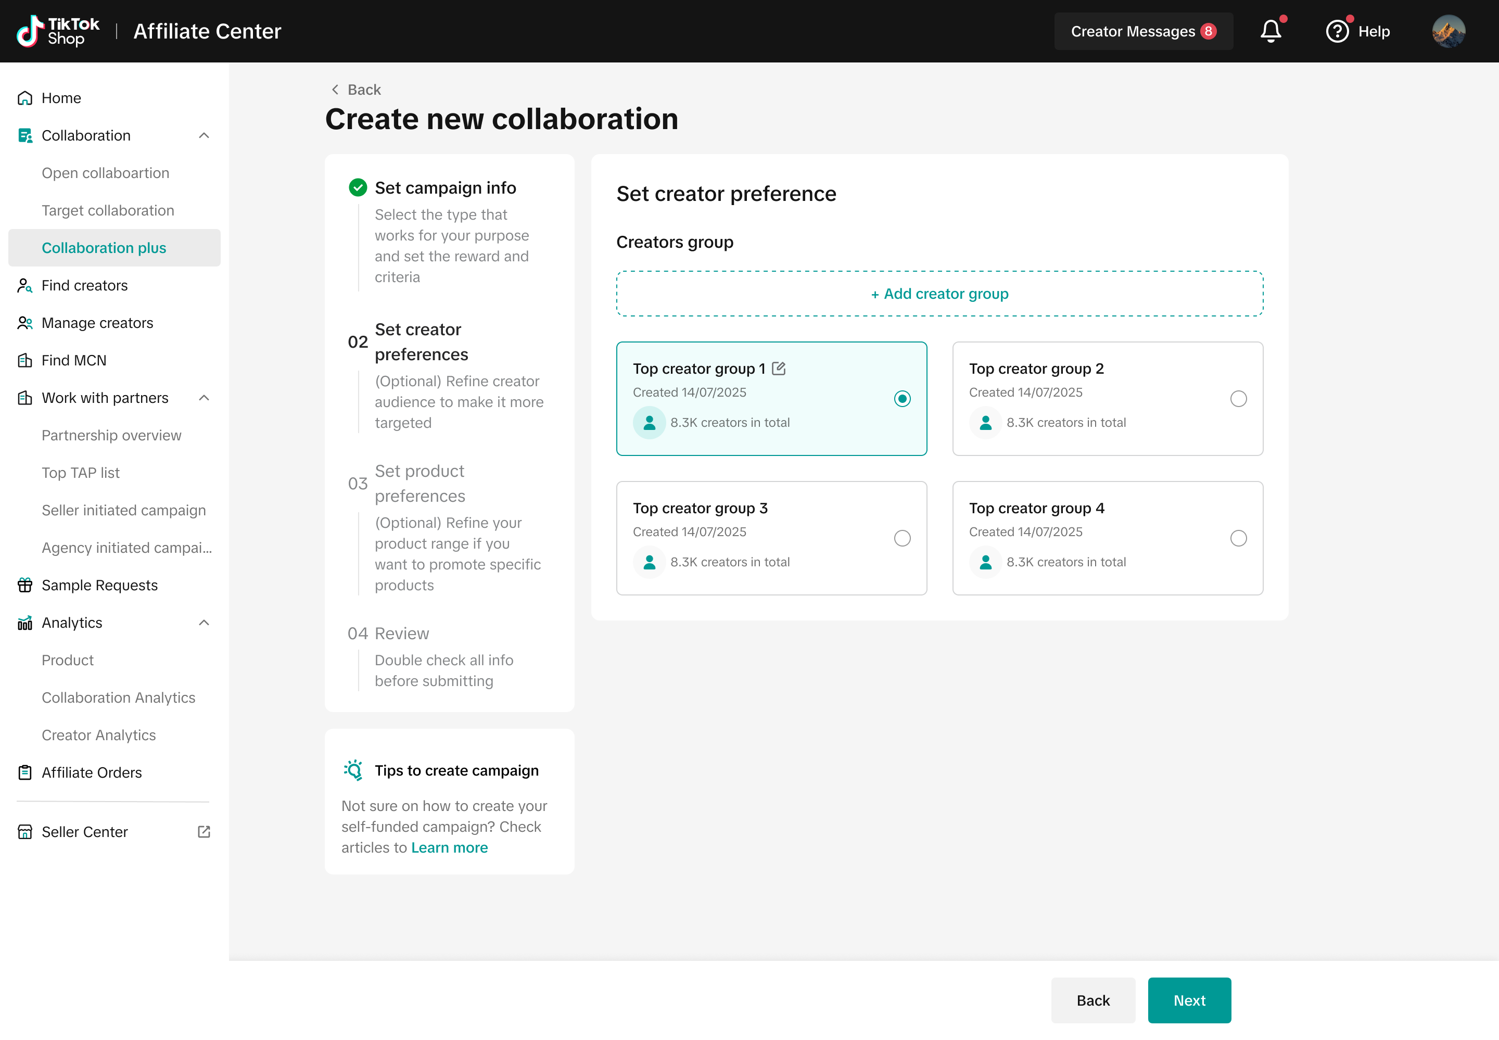
Task: Click the Sample Requests gift icon
Action: pyautogui.click(x=25, y=585)
